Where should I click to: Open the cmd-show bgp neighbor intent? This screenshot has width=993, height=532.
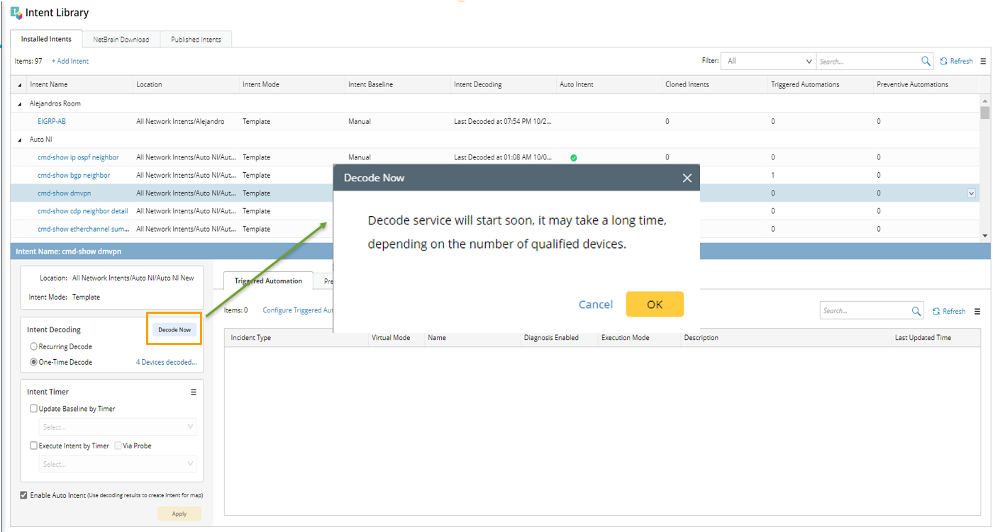tap(74, 175)
